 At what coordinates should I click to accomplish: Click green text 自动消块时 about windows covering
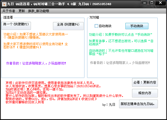[121, 52]
